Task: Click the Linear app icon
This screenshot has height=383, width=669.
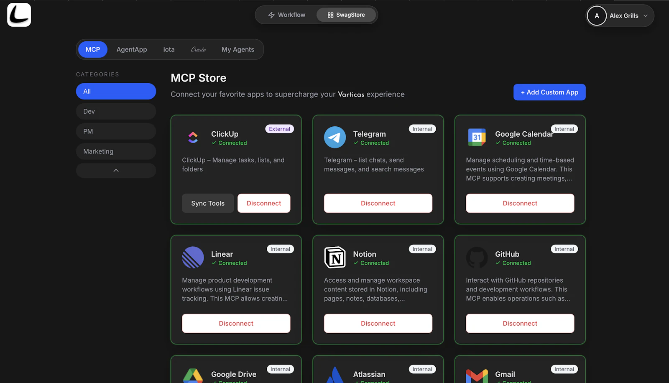Action: coord(193,257)
